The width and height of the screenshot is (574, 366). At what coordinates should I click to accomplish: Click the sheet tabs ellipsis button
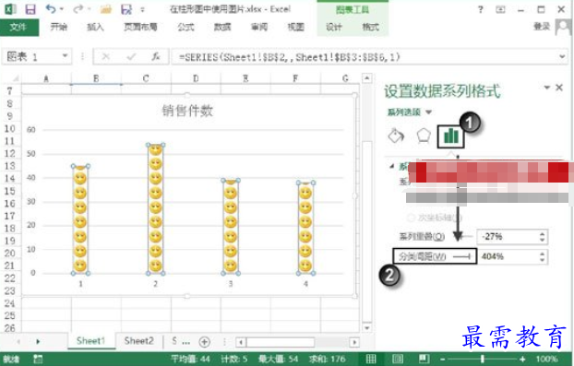coord(186,342)
